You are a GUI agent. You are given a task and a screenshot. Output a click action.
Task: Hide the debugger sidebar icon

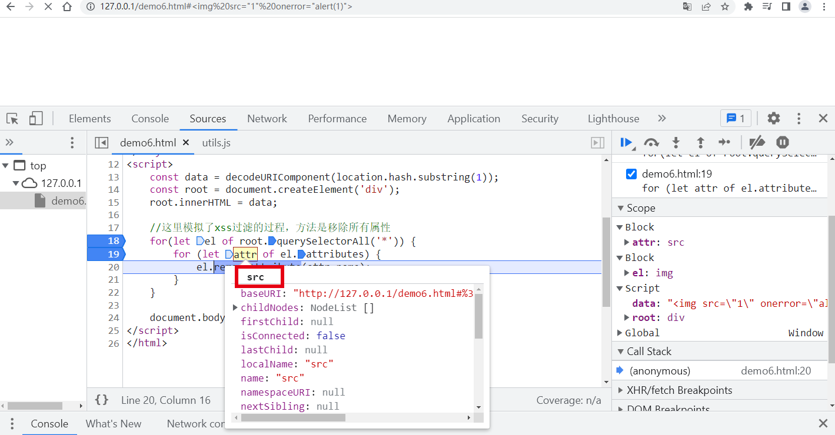click(x=597, y=142)
